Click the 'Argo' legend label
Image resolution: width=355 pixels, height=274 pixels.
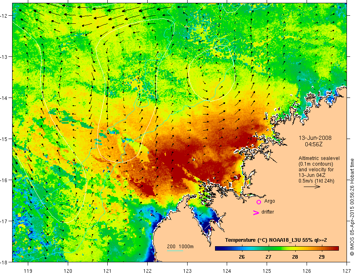269,201
